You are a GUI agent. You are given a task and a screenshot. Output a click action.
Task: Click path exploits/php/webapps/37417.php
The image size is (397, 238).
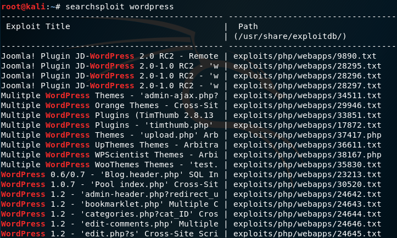307,135
